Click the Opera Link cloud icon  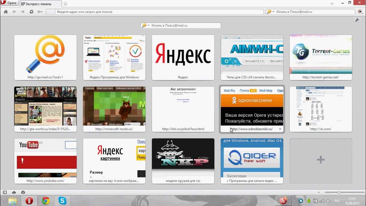pos(14,192)
